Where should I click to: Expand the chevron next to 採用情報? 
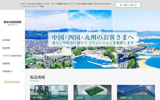(x=22, y=71)
